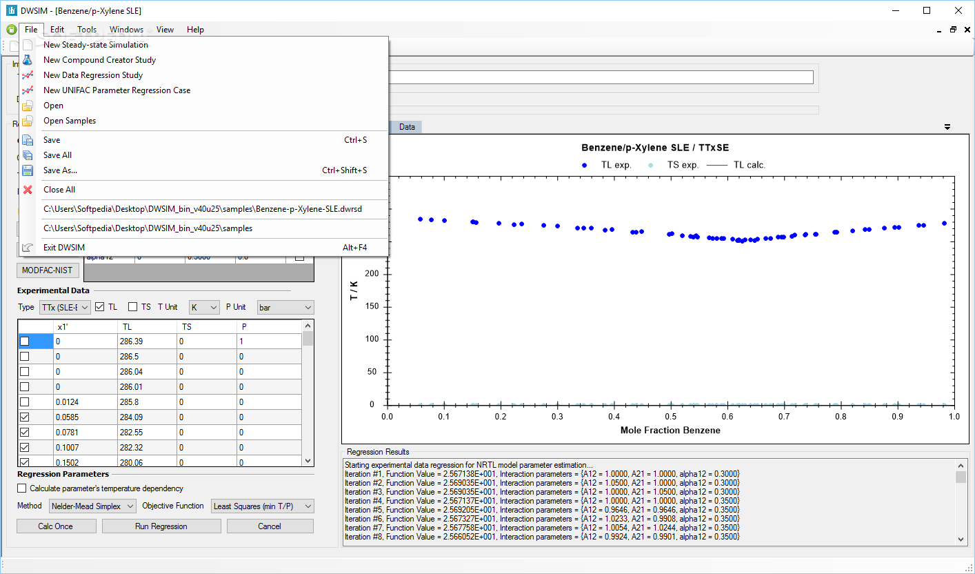Check the row with TL 286.04
This screenshot has height=574, width=975.
[24, 372]
